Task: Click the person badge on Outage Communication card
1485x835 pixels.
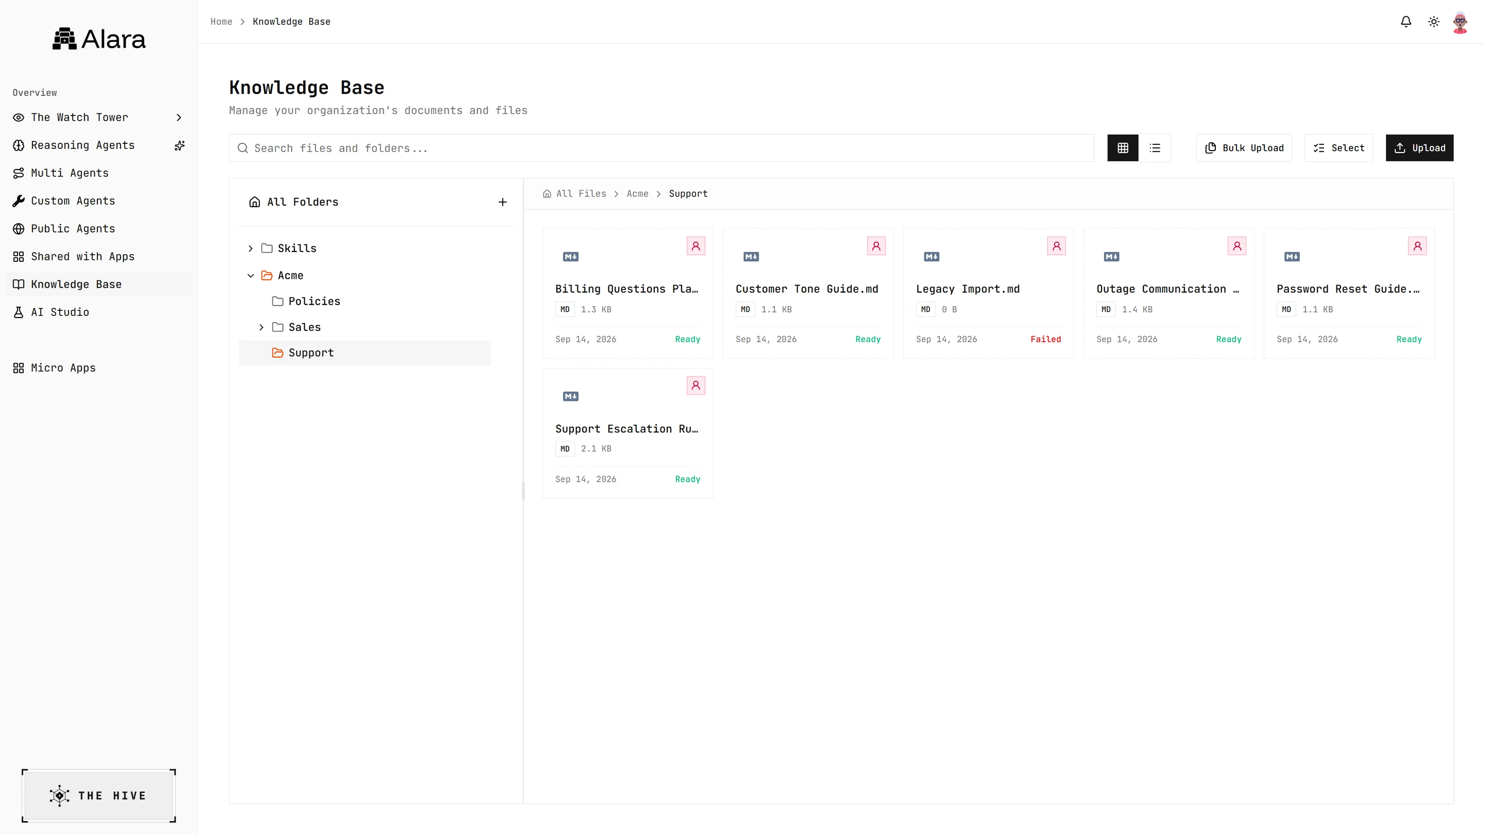Action: (1236, 246)
